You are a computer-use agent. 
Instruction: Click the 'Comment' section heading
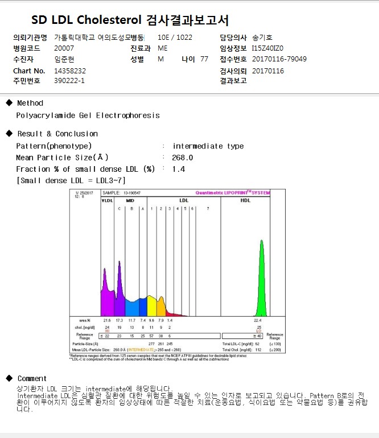click(x=32, y=378)
